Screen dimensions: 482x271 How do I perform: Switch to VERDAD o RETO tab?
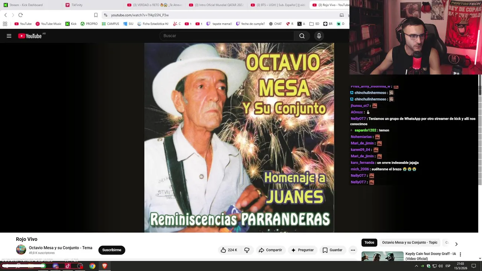tap(154, 5)
